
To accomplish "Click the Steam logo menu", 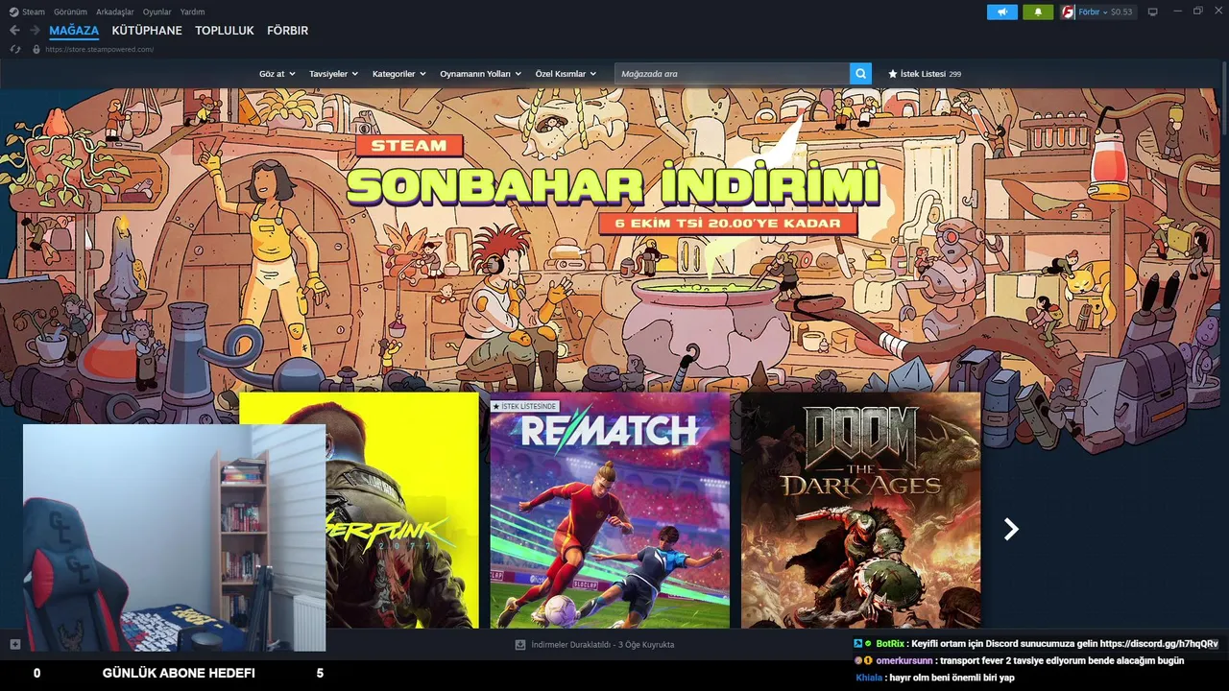I will (27, 12).
